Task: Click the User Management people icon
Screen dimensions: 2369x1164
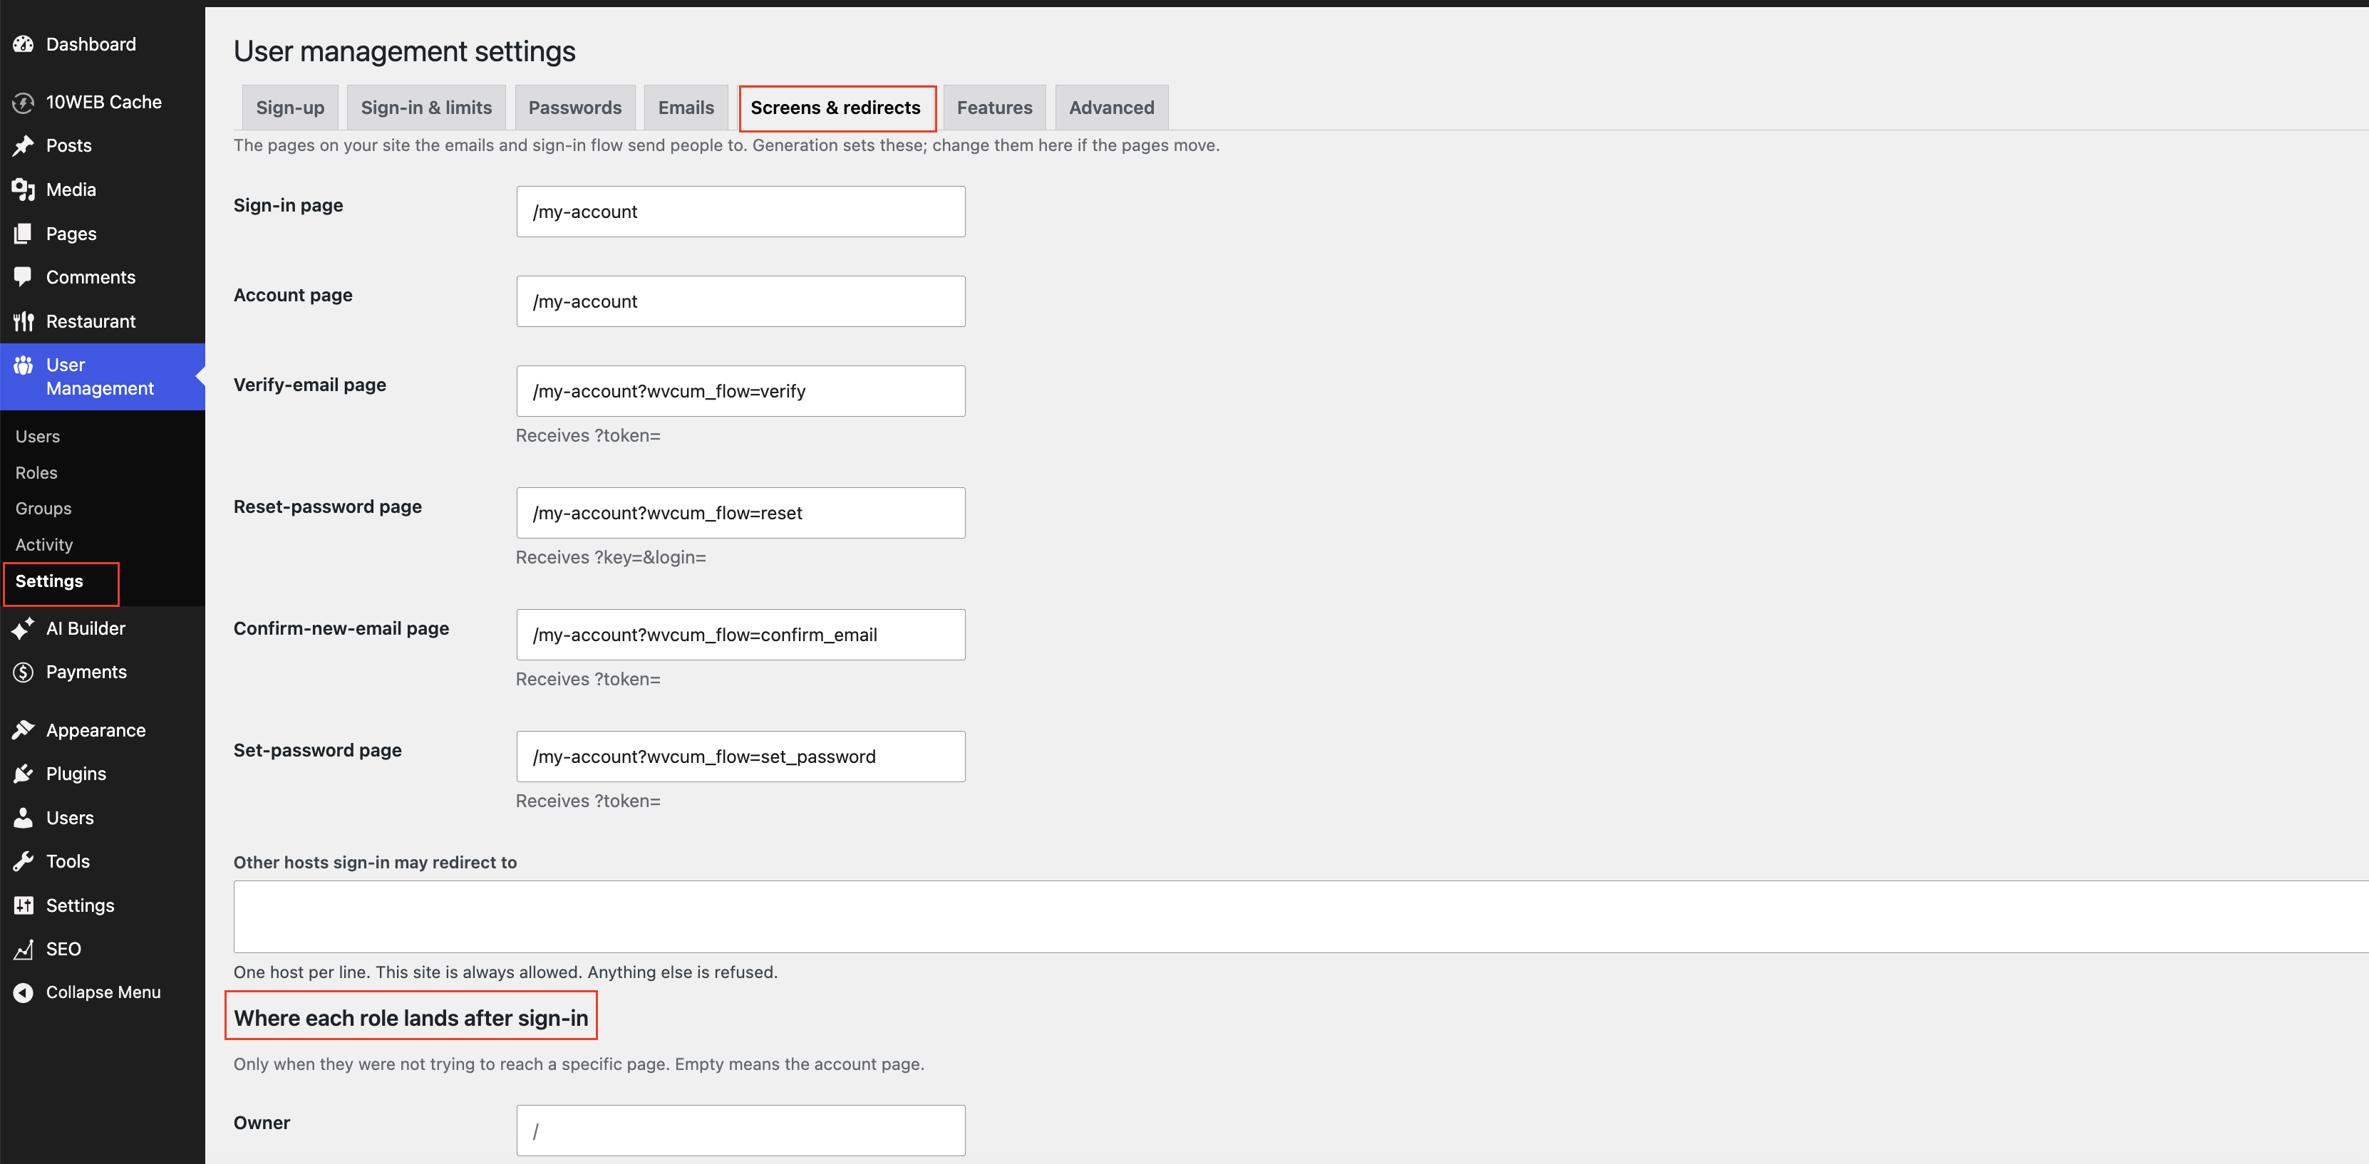Action: tap(23, 365)
